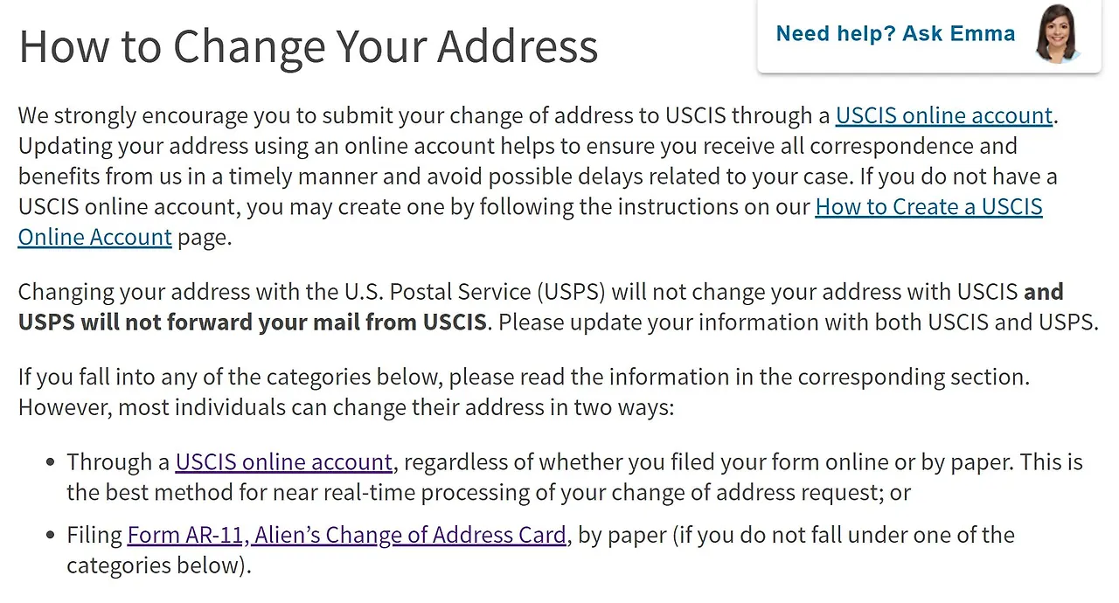Click the heading "How to Change Your Address"
Screen dimensions: 1119x603
308,46
